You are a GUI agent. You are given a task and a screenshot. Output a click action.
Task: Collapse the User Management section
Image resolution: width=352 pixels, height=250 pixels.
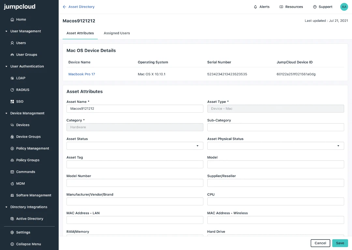(6, 31)
